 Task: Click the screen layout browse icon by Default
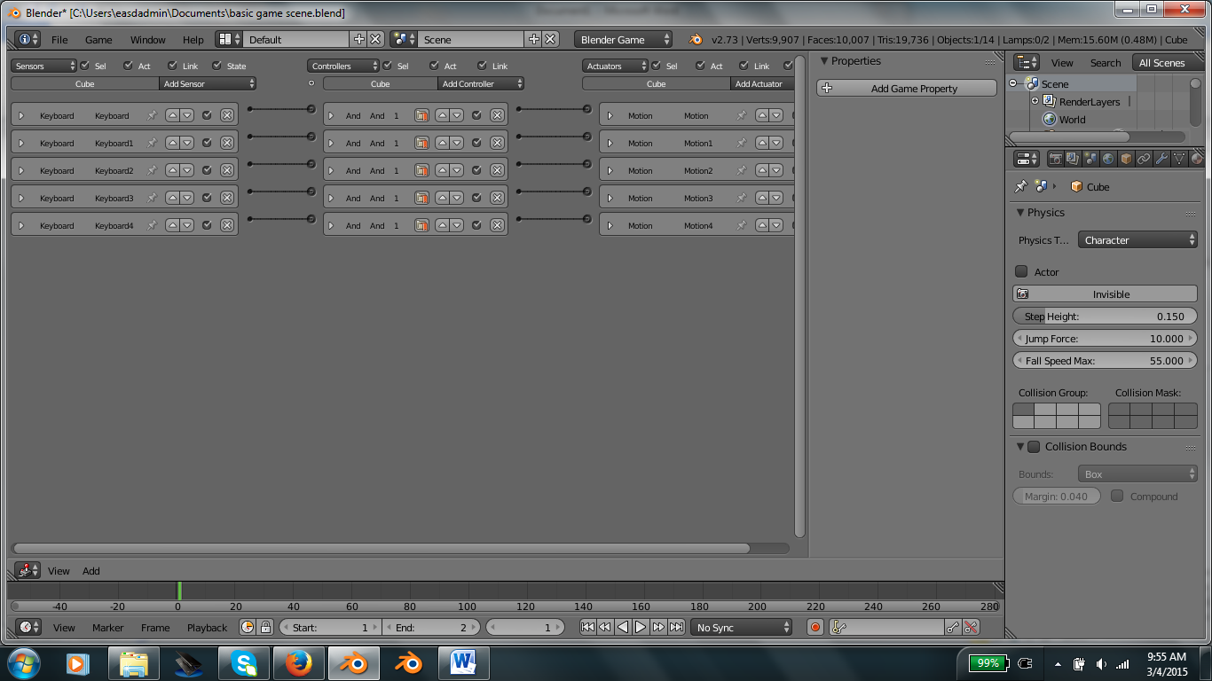click(230, 39)
